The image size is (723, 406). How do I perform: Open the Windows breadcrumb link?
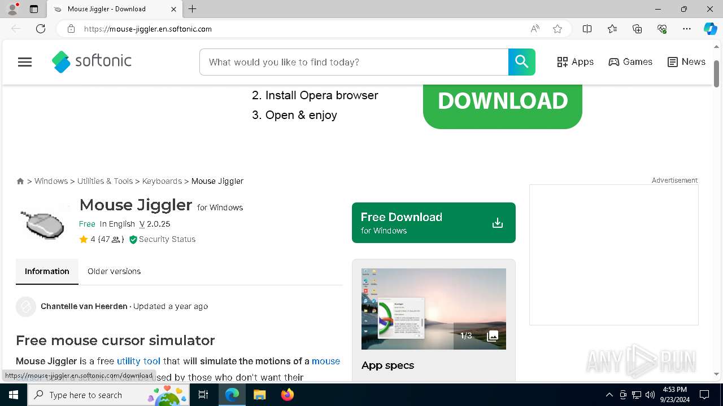point(51,181)
